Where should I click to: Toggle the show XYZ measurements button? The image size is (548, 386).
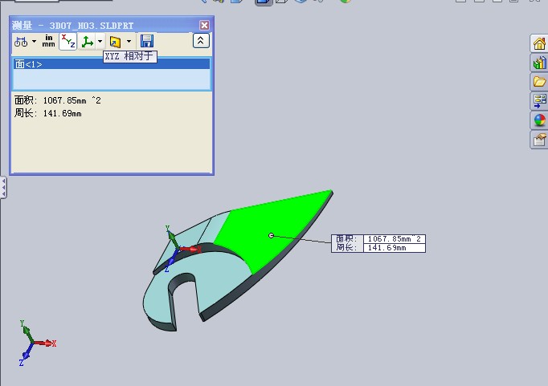[x=68, y=41]
